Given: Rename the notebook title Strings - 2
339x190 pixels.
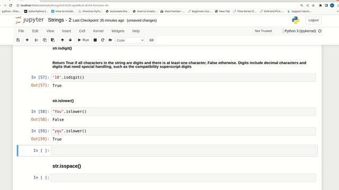Looking at the screenshot, I should pos(60,20).
